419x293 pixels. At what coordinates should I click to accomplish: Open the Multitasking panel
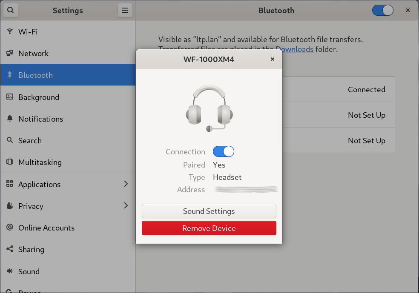point(68,162)
